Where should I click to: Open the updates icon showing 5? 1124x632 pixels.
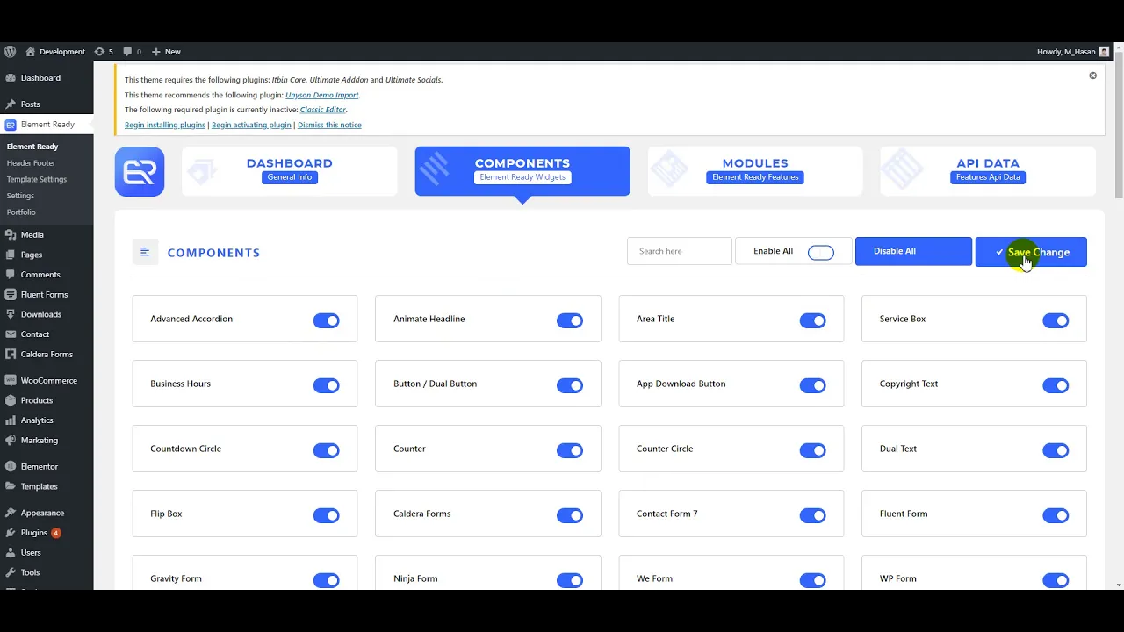pyautogui.click(x=99, y=52)
